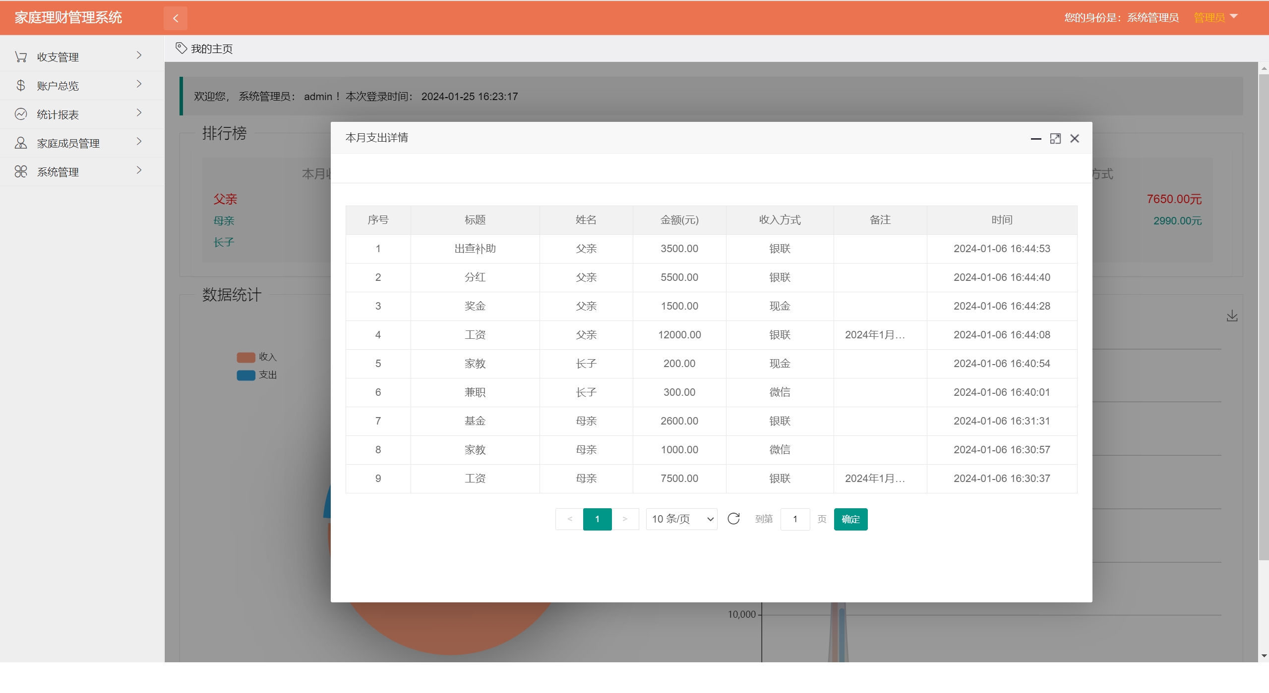The width and height of the screenshot is (1269, 693).
Task: Click the shopping cart icon for 收支管理
Action: coord(21,57)
